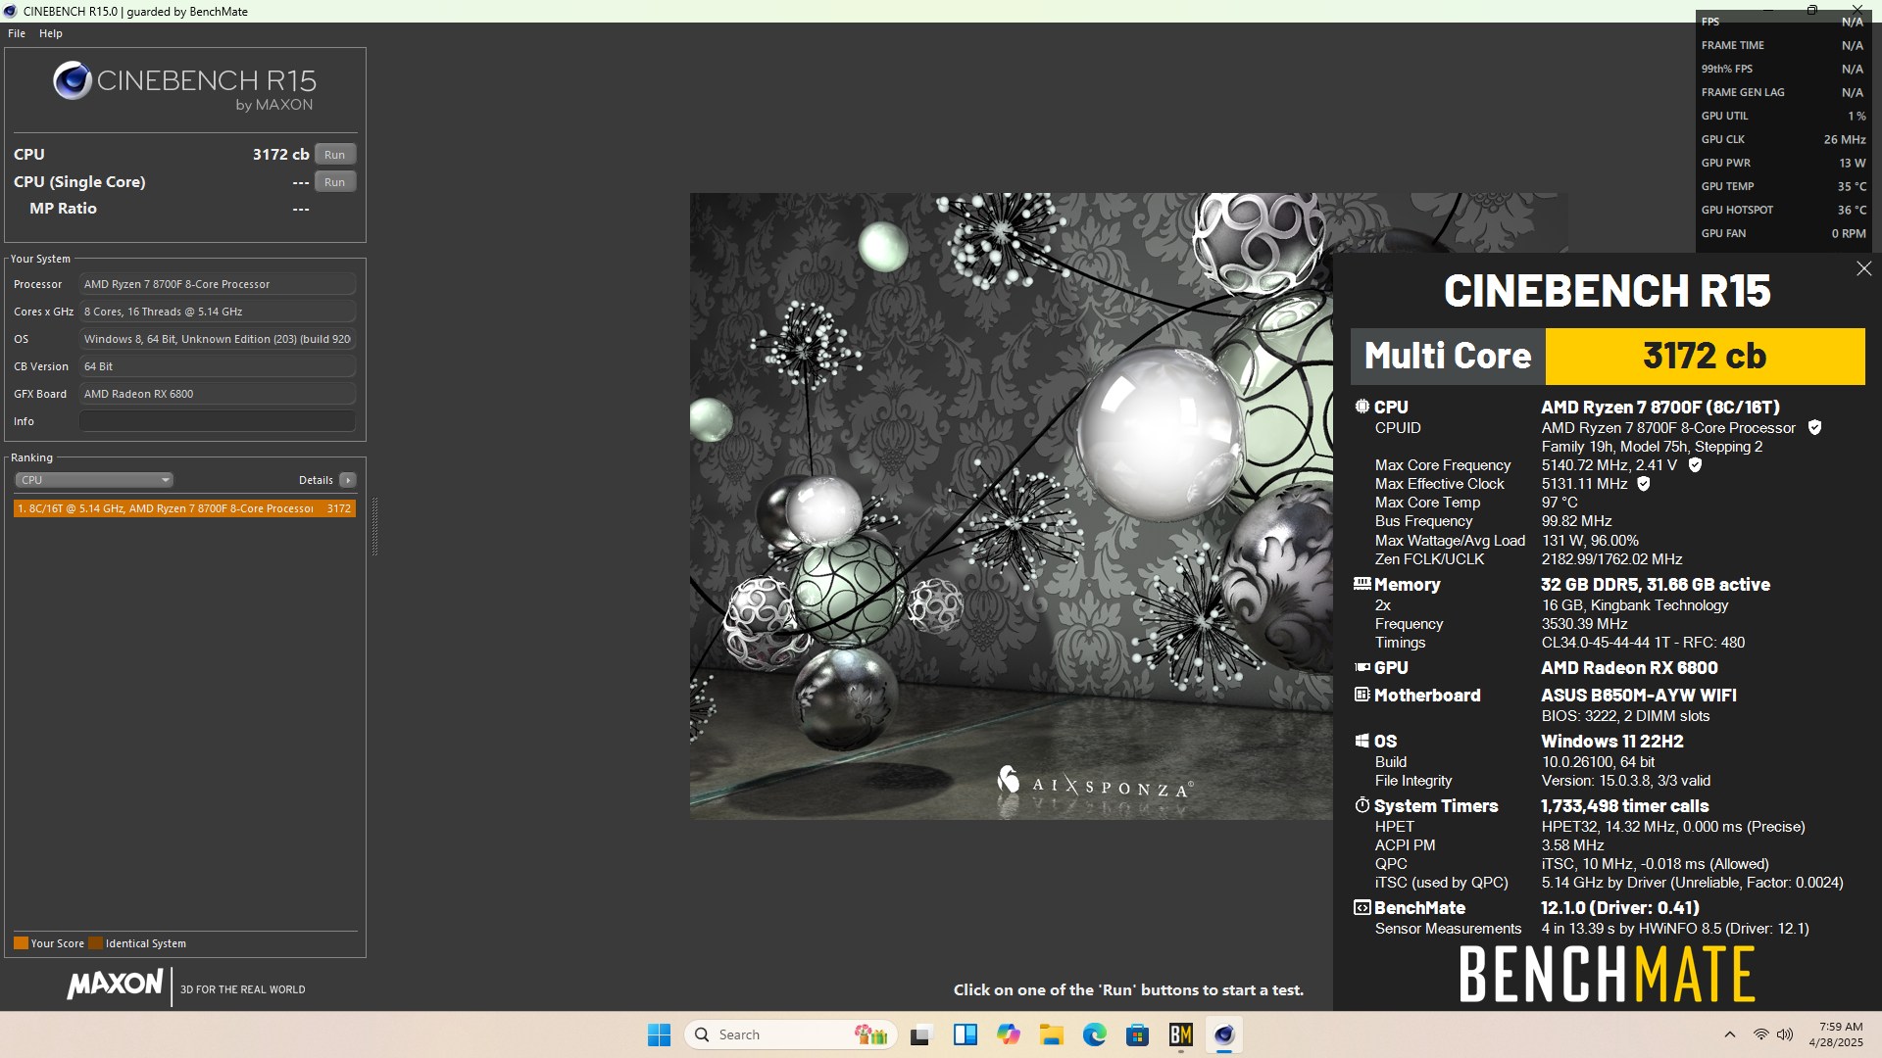Open the File menu
This screenshot has height=1058, width=1882.
click(x=17, y=33)
